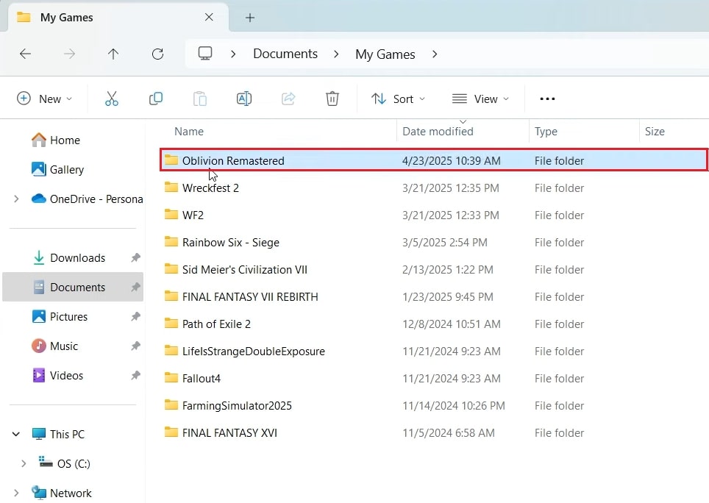709x503 pixels.
Task: Go forward with the right arrow
Action: point(69,54)
